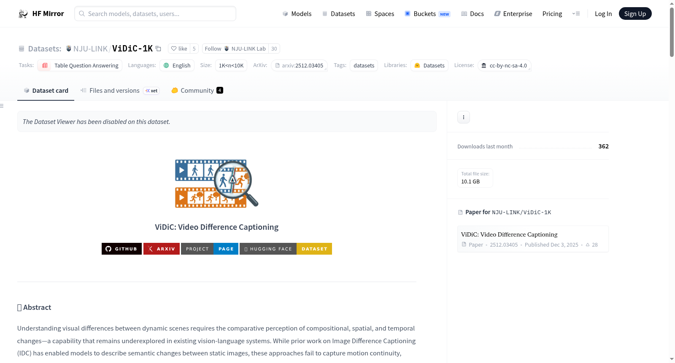Copy the dataset name with the copy icon
Viewport: 675px width, 363px height.
tap(158, 48)
